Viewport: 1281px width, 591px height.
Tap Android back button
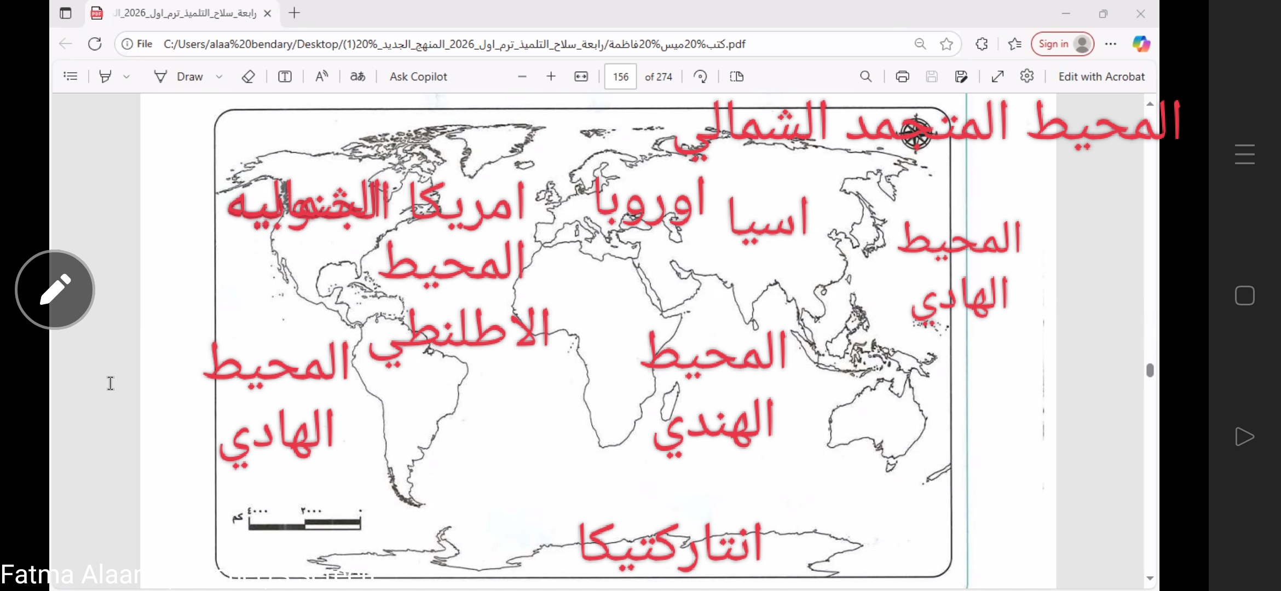[1244, 437]
